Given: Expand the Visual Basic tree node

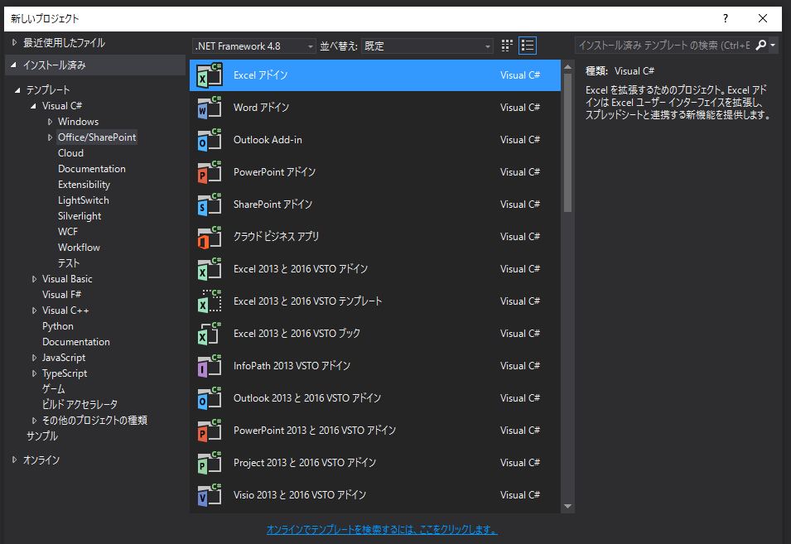Looking at the screenshot, I should (34, 279).
